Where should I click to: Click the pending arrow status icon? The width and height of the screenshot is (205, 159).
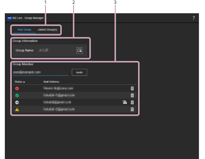(x=17, y=102)
